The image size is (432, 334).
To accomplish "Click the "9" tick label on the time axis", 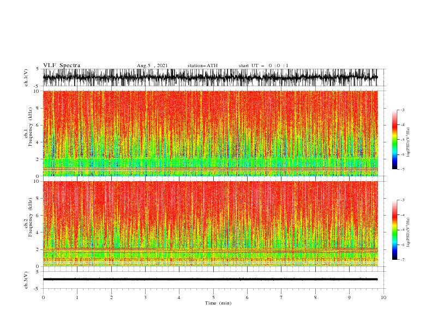I will [x=349, y=297].
